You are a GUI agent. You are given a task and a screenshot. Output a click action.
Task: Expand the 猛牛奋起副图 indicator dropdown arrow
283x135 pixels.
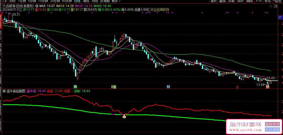[4, 91]
